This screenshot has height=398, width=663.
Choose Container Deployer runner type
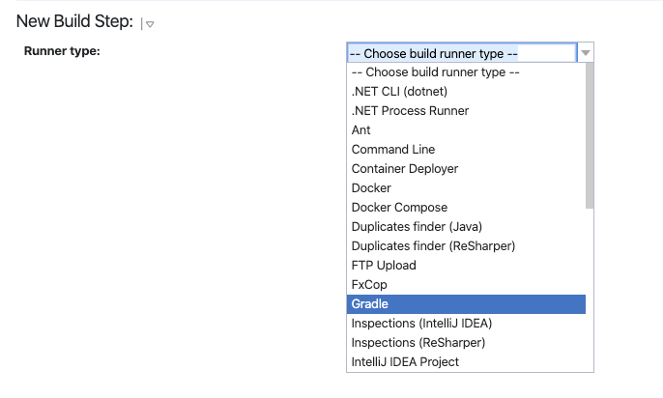(x=405, y=169)
